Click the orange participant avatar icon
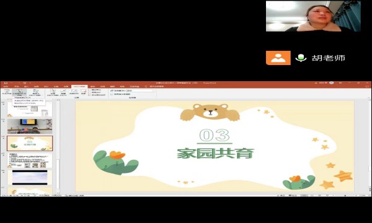 [x=278, y=58]
